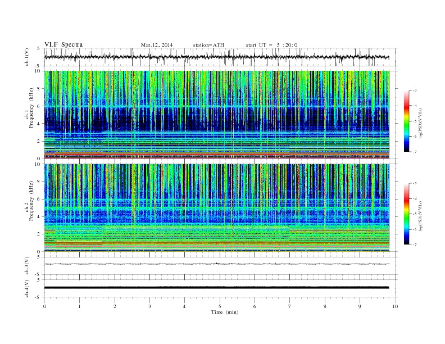Click the time axis tick label '0'
Viewport: 445px width, 344px height.
[44, 306]
